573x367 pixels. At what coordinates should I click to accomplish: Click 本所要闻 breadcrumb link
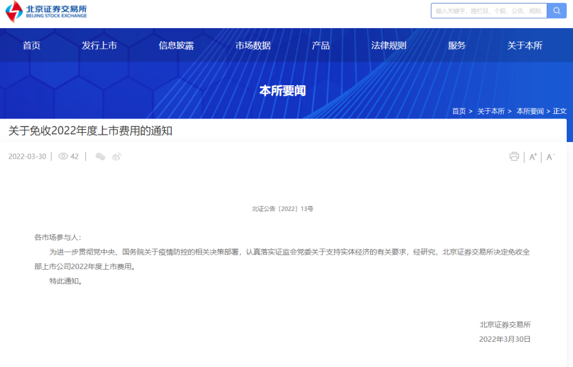coord(529,111)
